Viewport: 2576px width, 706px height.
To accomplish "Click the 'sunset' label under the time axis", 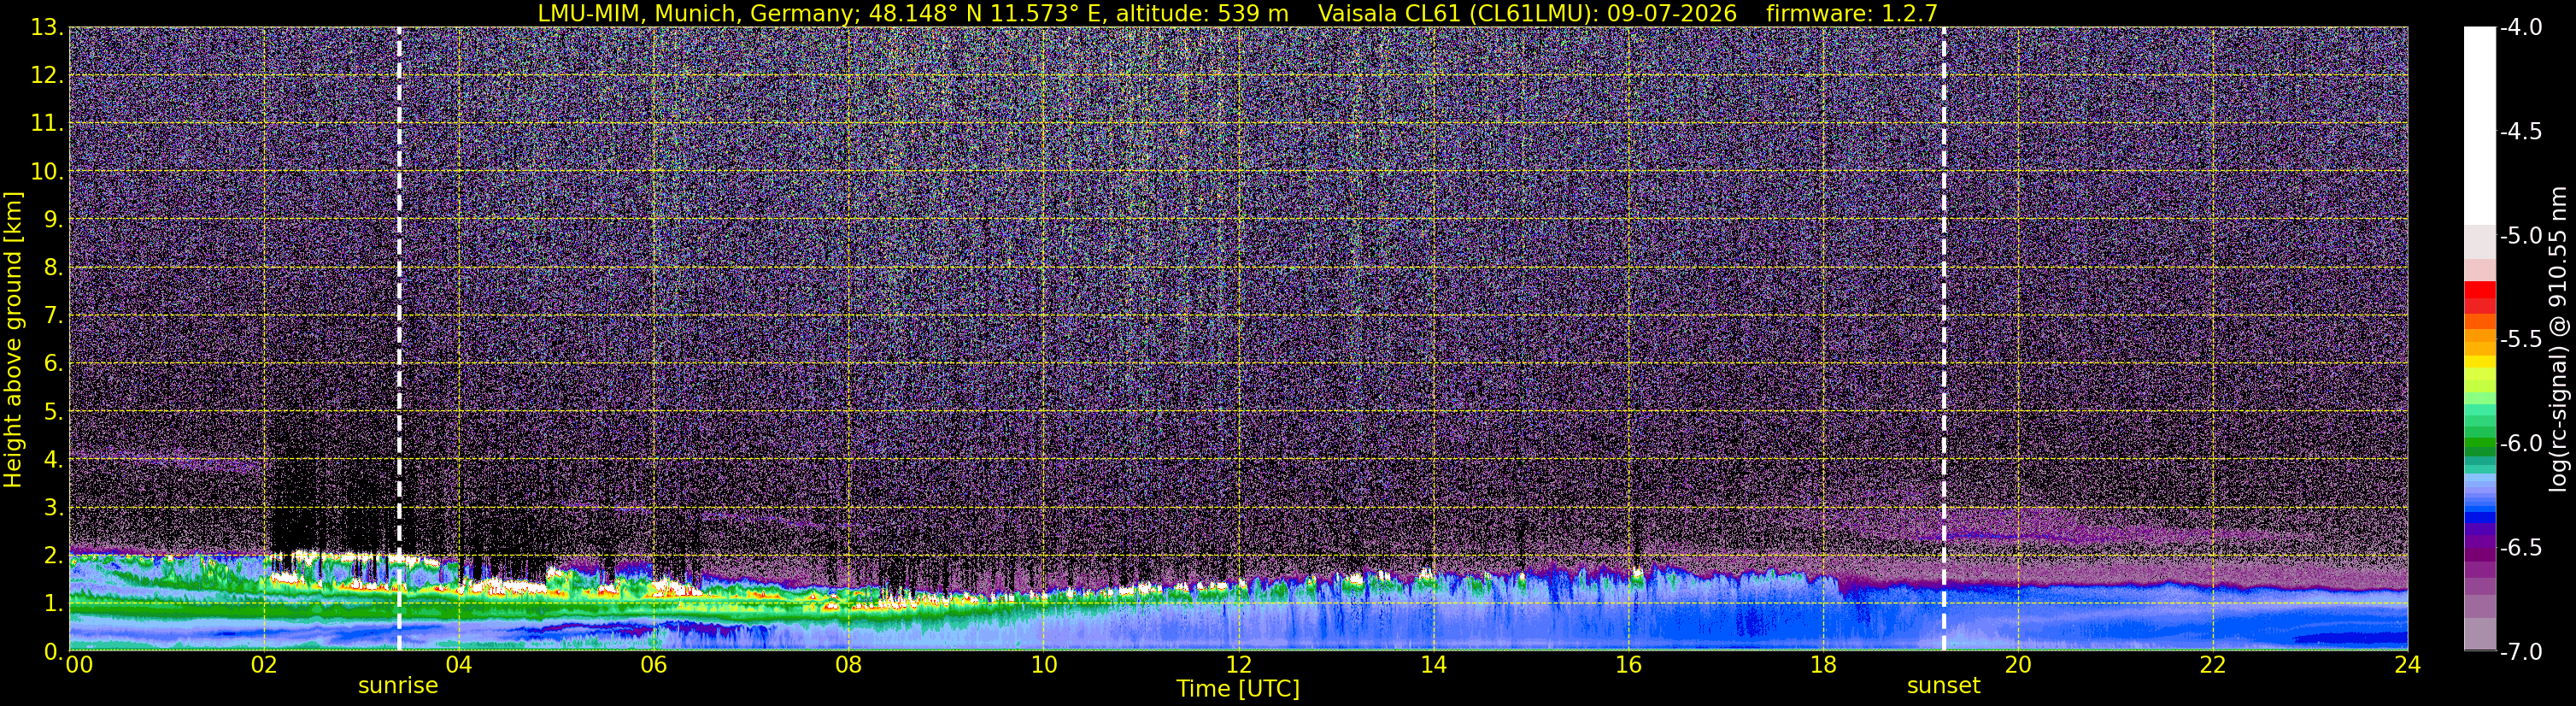I will click(x=1943, y=686).
